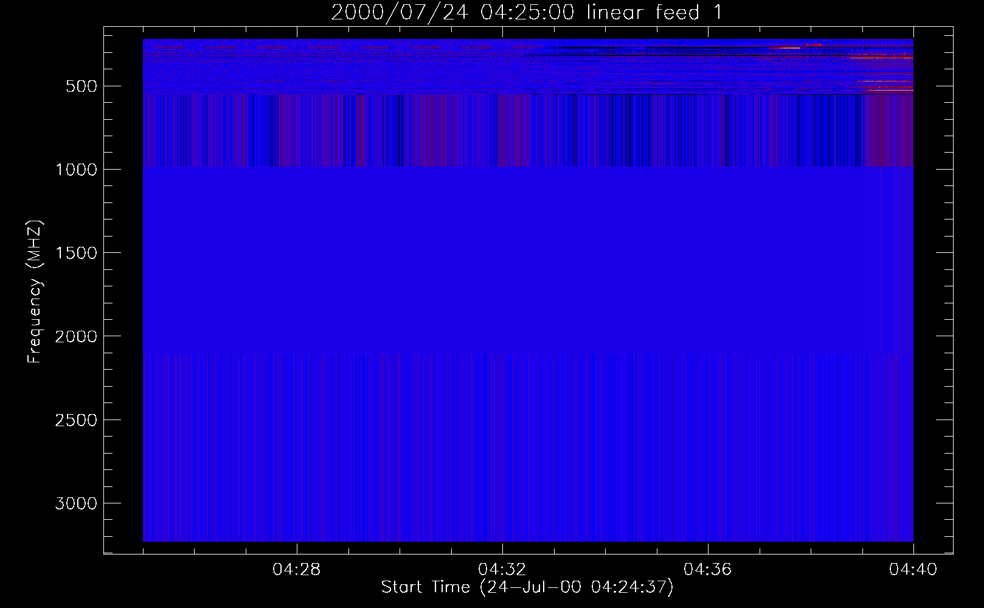This screenshot has height=608, width=984.
Task: Click the 1500 frequency tick label
Action: [76, 253]
